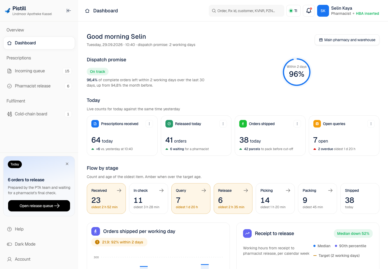This screenshot has width=388, height=269.
Task: Collapse the sidebar with the arrow icon
Action: [69, 11]
